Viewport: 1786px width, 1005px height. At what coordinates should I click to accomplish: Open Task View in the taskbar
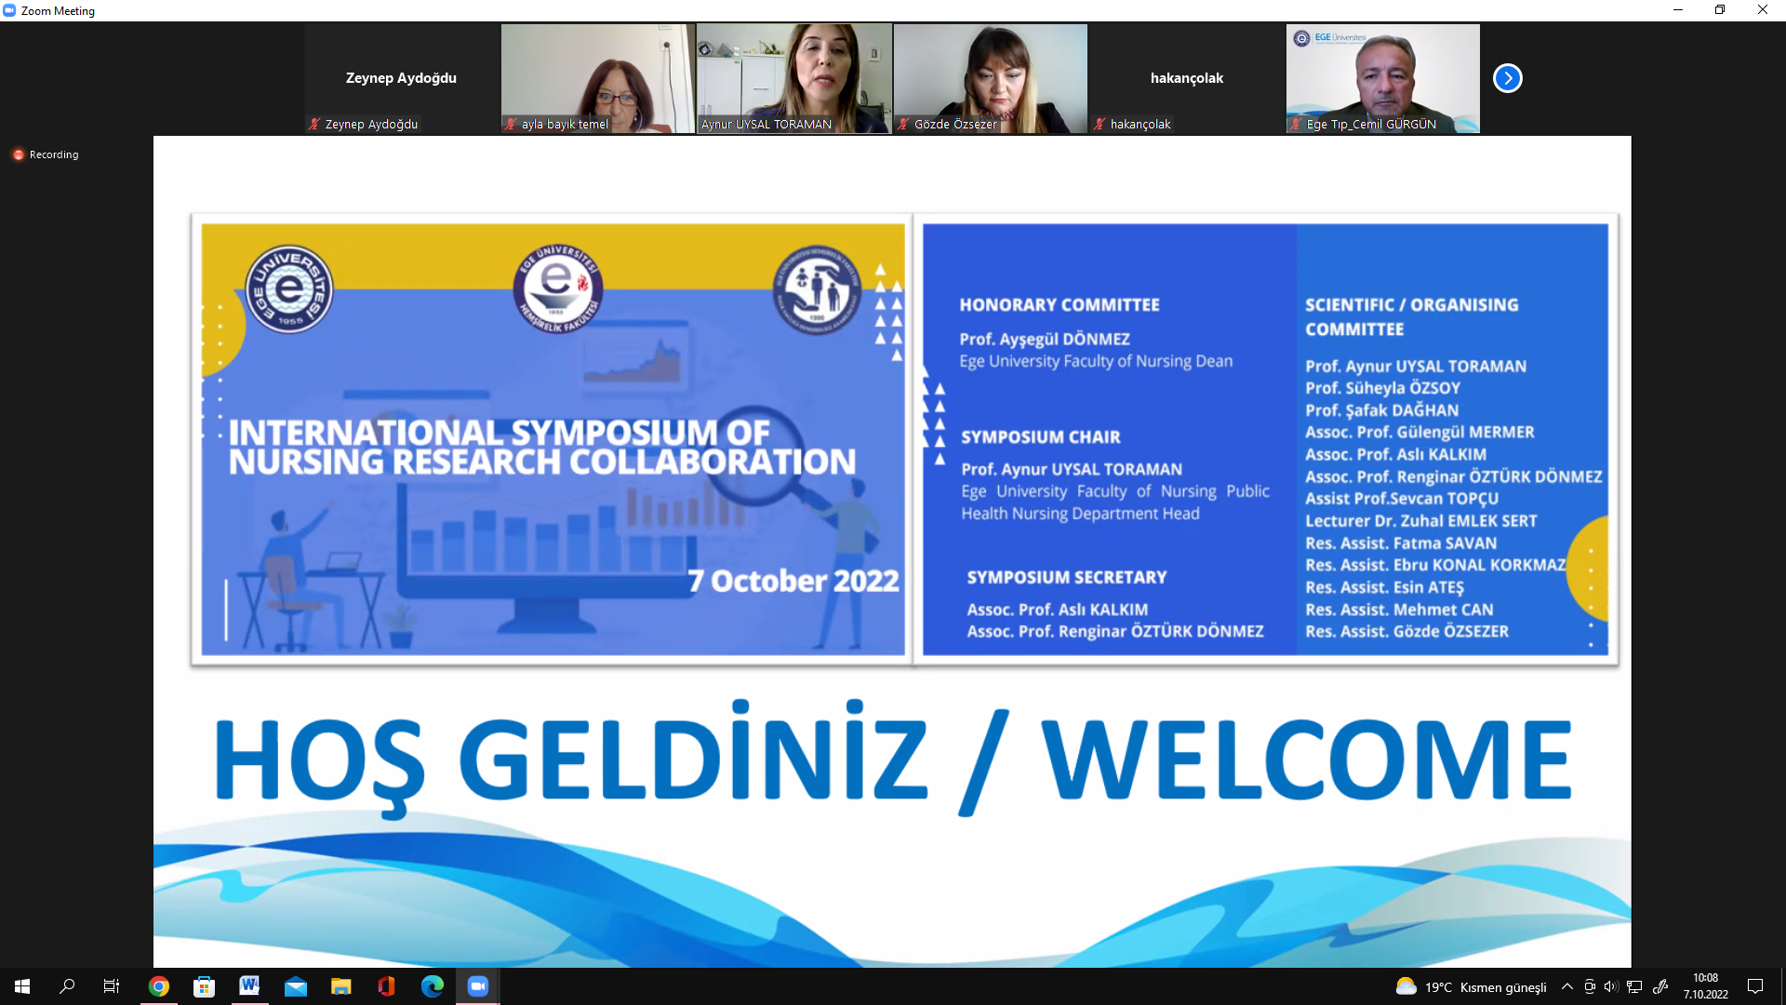pos(112,986)
